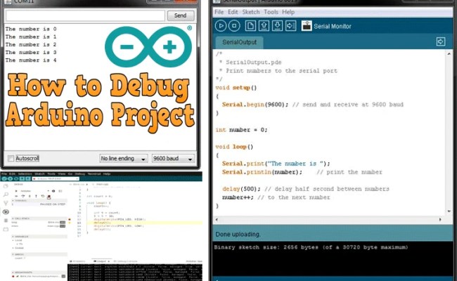Open the Boards Manager icon in activity bar
The image size is (457, 281).
(x=6, y=221)
